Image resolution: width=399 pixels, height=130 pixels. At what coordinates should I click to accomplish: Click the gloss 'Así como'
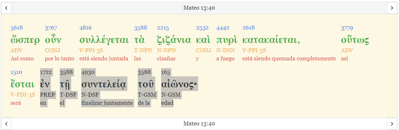click(x=22, y=59)
